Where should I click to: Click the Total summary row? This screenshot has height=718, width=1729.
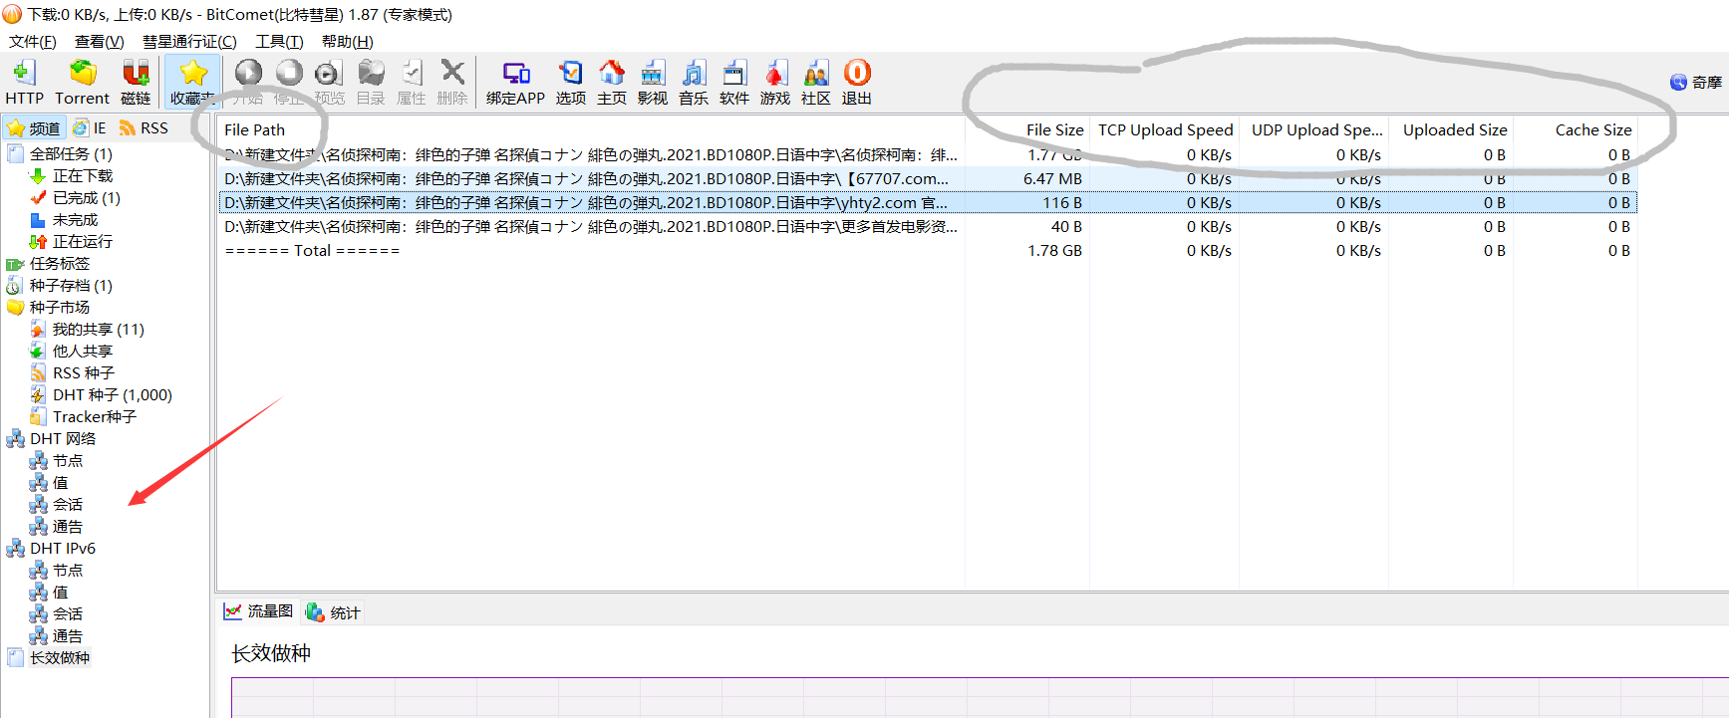(x=927, y=250)
